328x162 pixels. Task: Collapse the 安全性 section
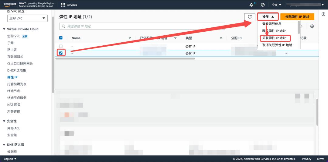pos(4,121)
